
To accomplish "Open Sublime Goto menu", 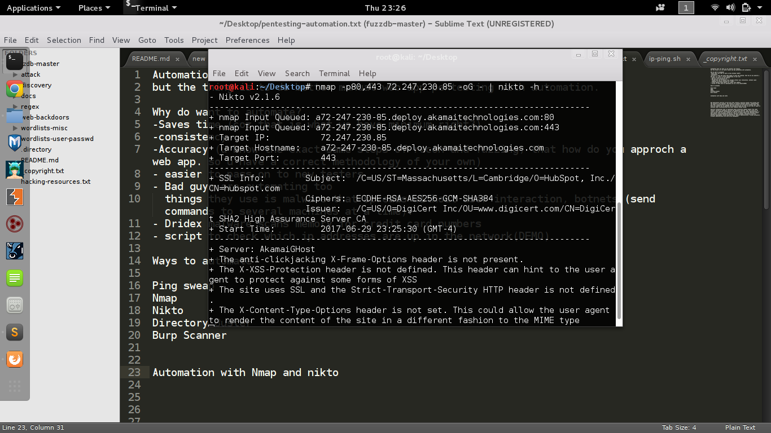I will pos(147,40).
